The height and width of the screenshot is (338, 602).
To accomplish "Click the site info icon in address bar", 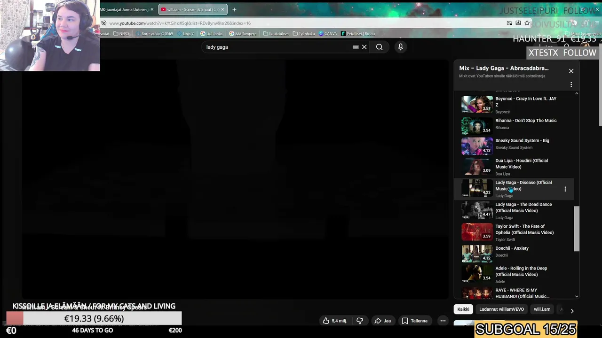I will [103, 23].
